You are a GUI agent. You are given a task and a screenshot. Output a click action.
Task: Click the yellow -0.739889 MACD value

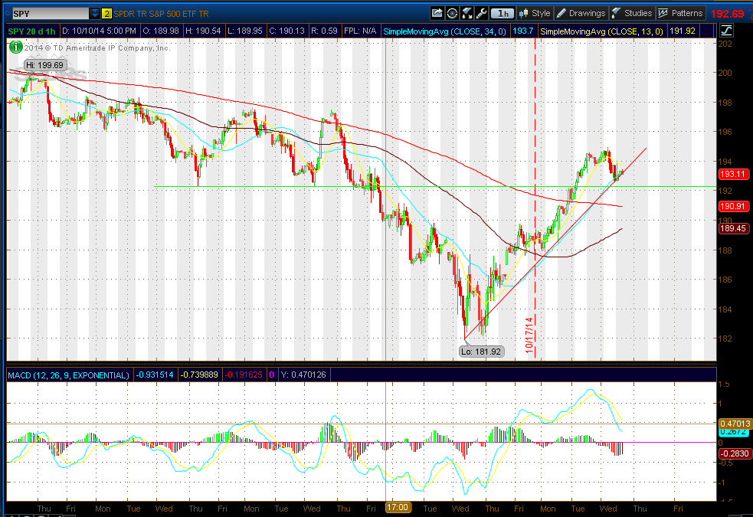tap(199, 375)
